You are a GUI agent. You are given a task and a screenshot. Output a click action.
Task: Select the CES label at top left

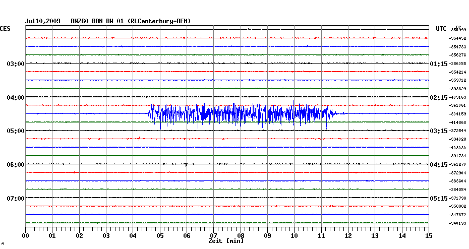click(5, 29)
